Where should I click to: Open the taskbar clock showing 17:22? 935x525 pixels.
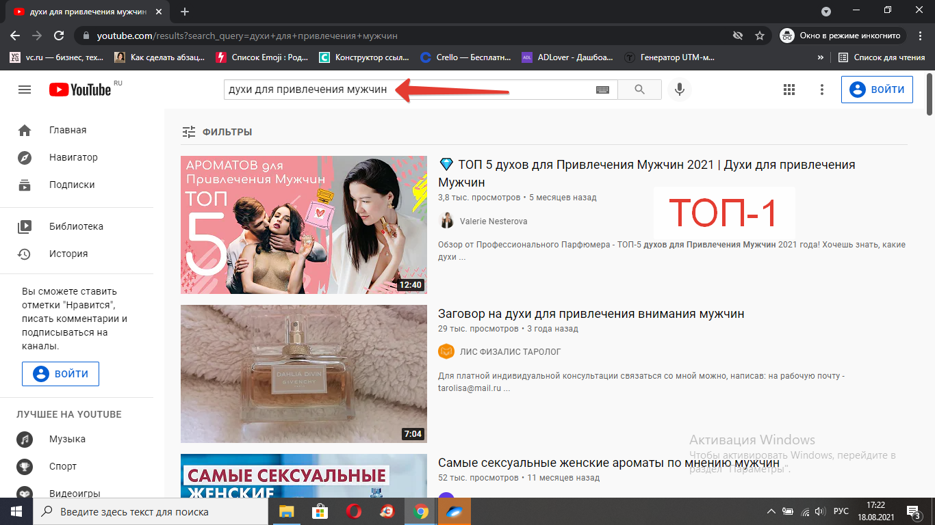[x=877, y=511]
